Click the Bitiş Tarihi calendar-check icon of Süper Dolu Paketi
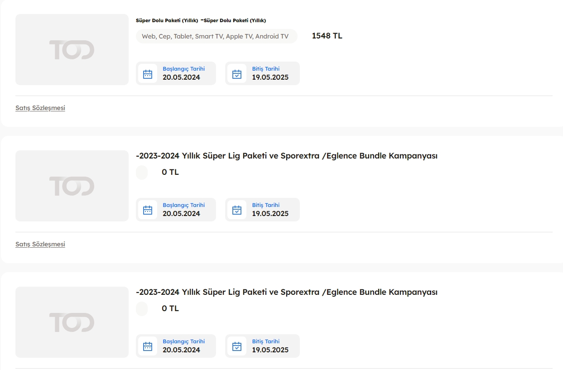Image resolution: width=563 pixels, height=370 pixels. [x=237, y=74]
